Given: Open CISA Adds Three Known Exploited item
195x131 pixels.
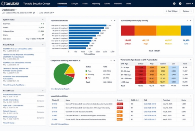Looking at the screenshot, I should 15,78.
